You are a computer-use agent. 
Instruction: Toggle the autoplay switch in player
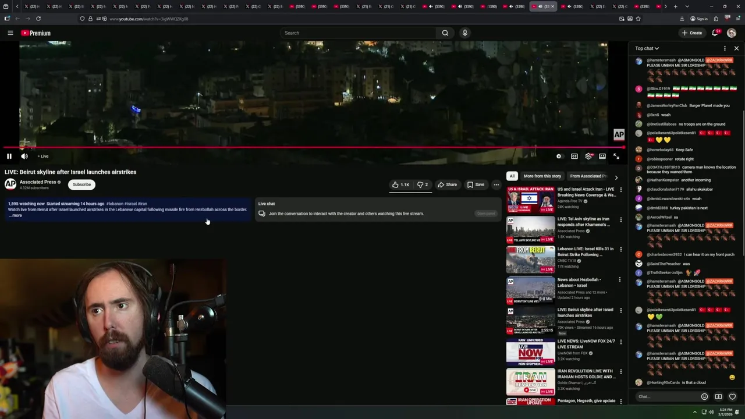click(x=559, y=156)
